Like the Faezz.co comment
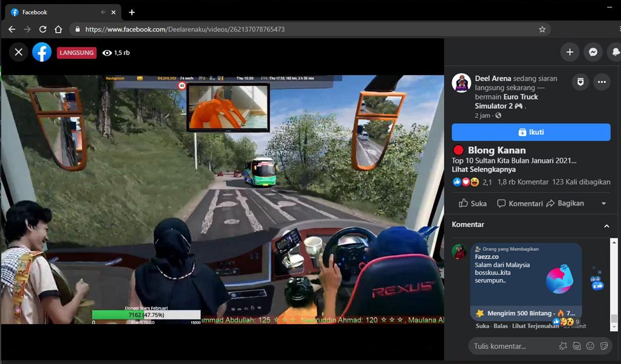The width and height of the screenshot is (621, 364). point(482,326)
